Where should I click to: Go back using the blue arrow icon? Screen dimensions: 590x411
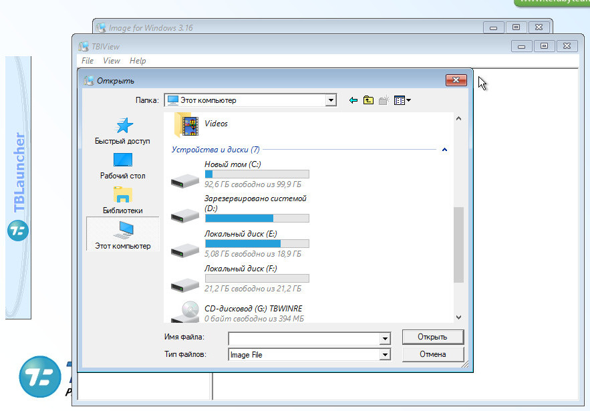353,100
